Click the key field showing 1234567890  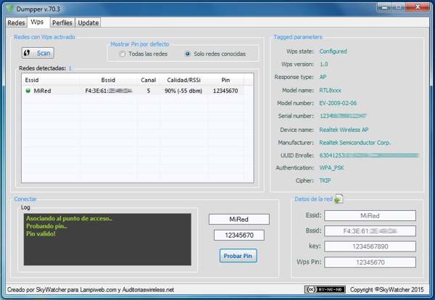[x=370, y=246]
